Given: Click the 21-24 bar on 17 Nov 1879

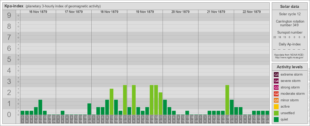Looking at the screenshot, I should tap(89, 109).
